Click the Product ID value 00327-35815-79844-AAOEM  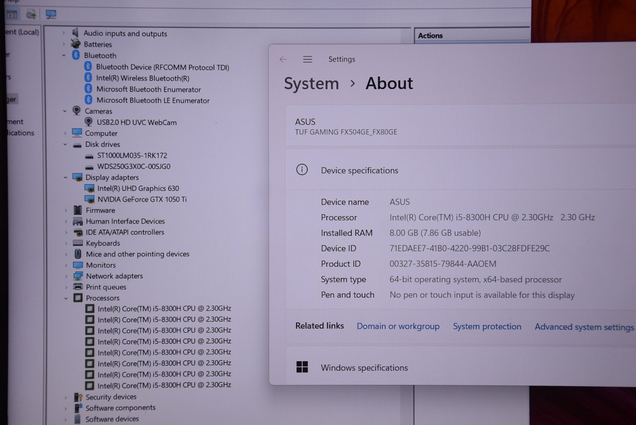click(443, 264)
